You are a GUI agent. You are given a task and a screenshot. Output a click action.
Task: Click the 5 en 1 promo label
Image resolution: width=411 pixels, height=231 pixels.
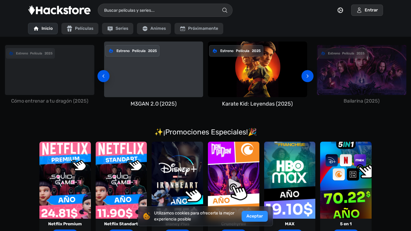[346, 224]
